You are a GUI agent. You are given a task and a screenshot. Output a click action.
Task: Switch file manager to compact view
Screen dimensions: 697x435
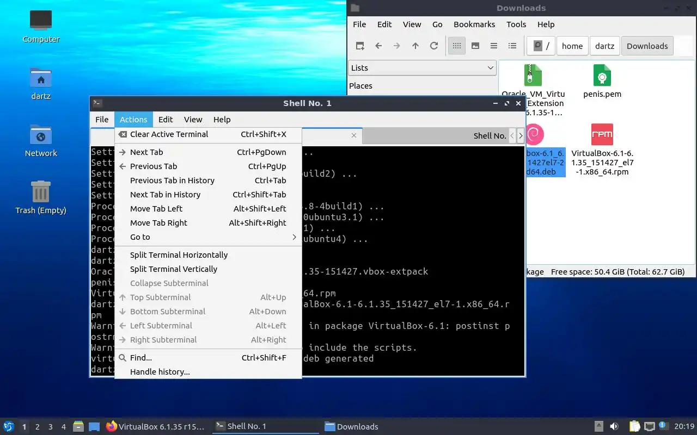coord(494,46)
